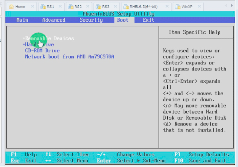238x167 pixels.
Task: Click the RHEL6.3 tab VM icon
Action: point(126,7)
